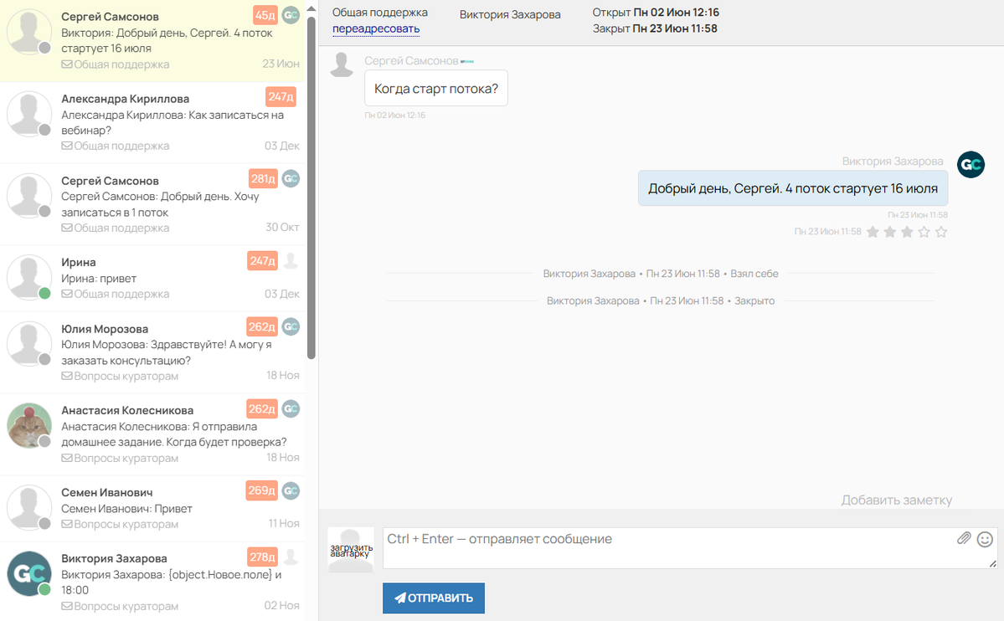
Task: Click the cat avatar of Анастасия Колесникова
Action: [x=29, y=426]
